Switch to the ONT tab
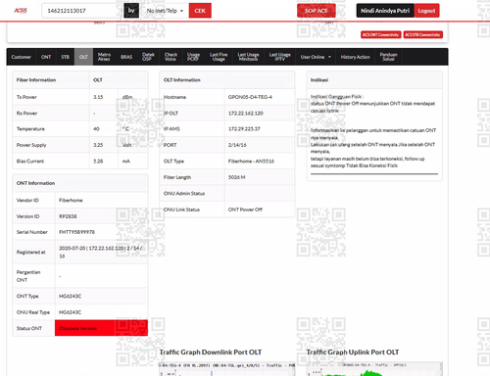The width and height of the screenshot is (490, 376). pyautogui.click(x=46, y=57)
